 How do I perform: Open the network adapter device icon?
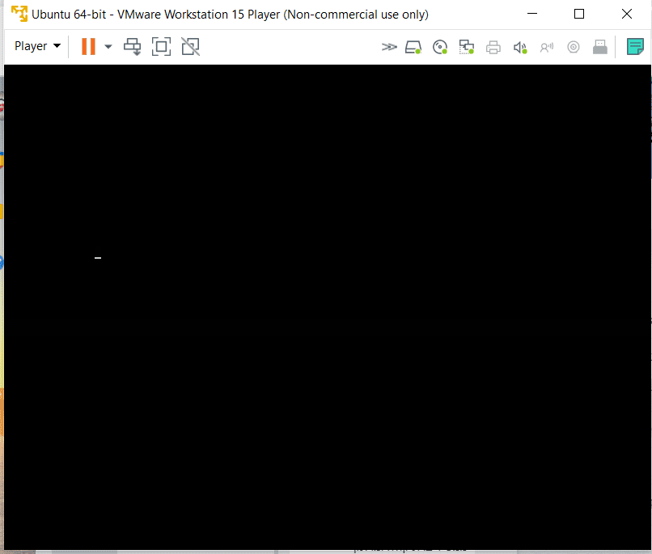[467, 47]
